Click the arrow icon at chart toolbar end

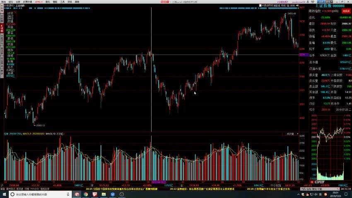point(297,5)
